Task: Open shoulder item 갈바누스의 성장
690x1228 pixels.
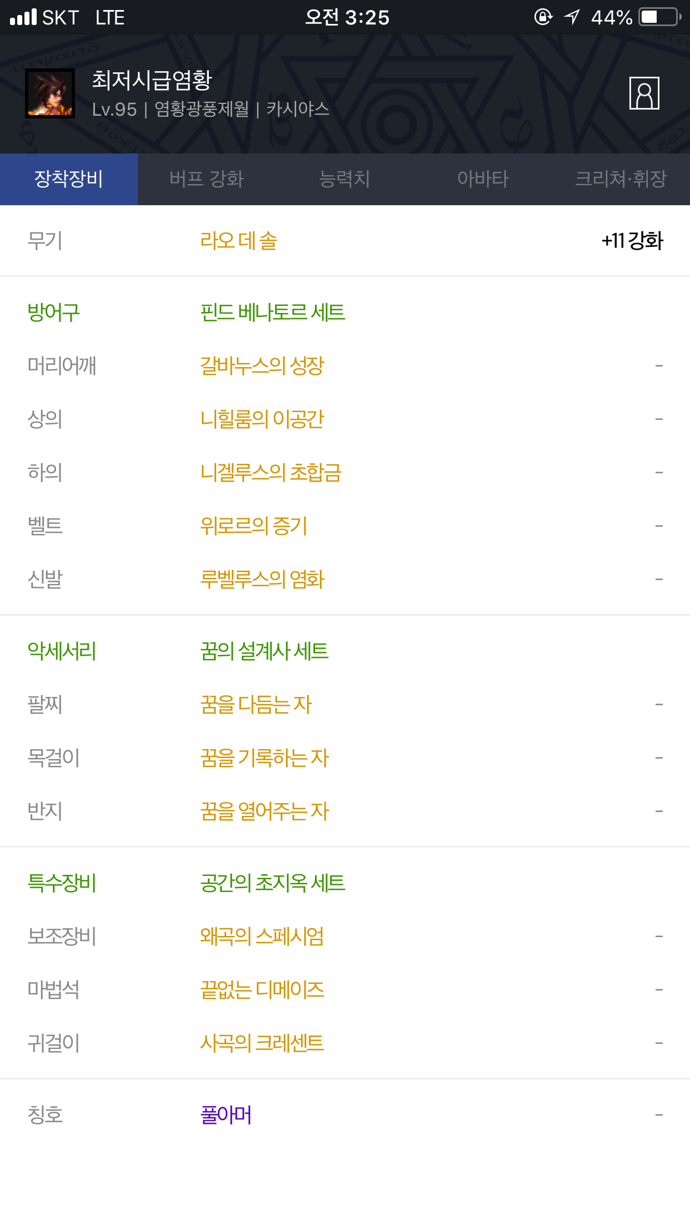Action: click(262, 365)
